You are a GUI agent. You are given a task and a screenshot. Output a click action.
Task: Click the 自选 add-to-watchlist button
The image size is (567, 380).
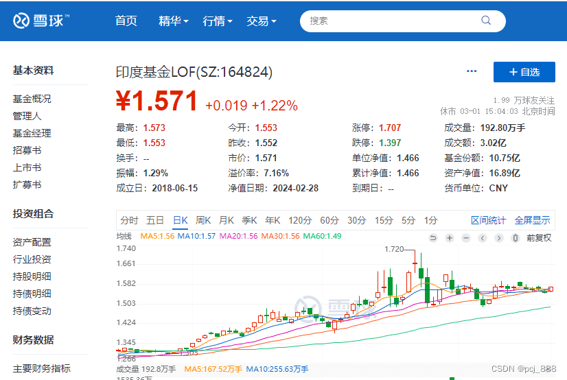pyautogui.click(x=524, y=72)
